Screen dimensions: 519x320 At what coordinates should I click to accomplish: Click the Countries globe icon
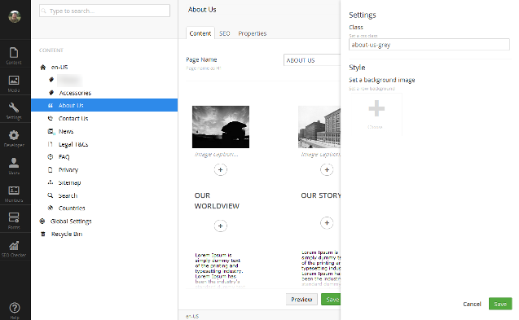51,208
